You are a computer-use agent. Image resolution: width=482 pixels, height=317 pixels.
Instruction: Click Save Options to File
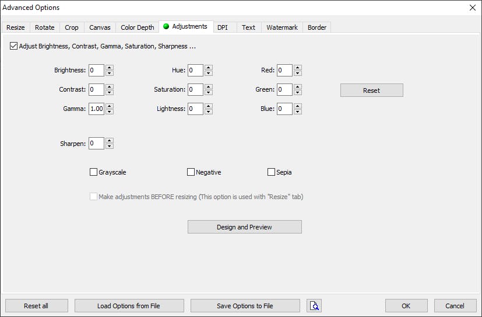coord(245,306)
